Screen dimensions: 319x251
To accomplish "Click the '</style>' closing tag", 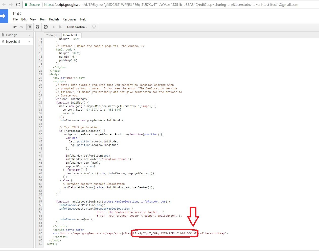I will 59,67.
